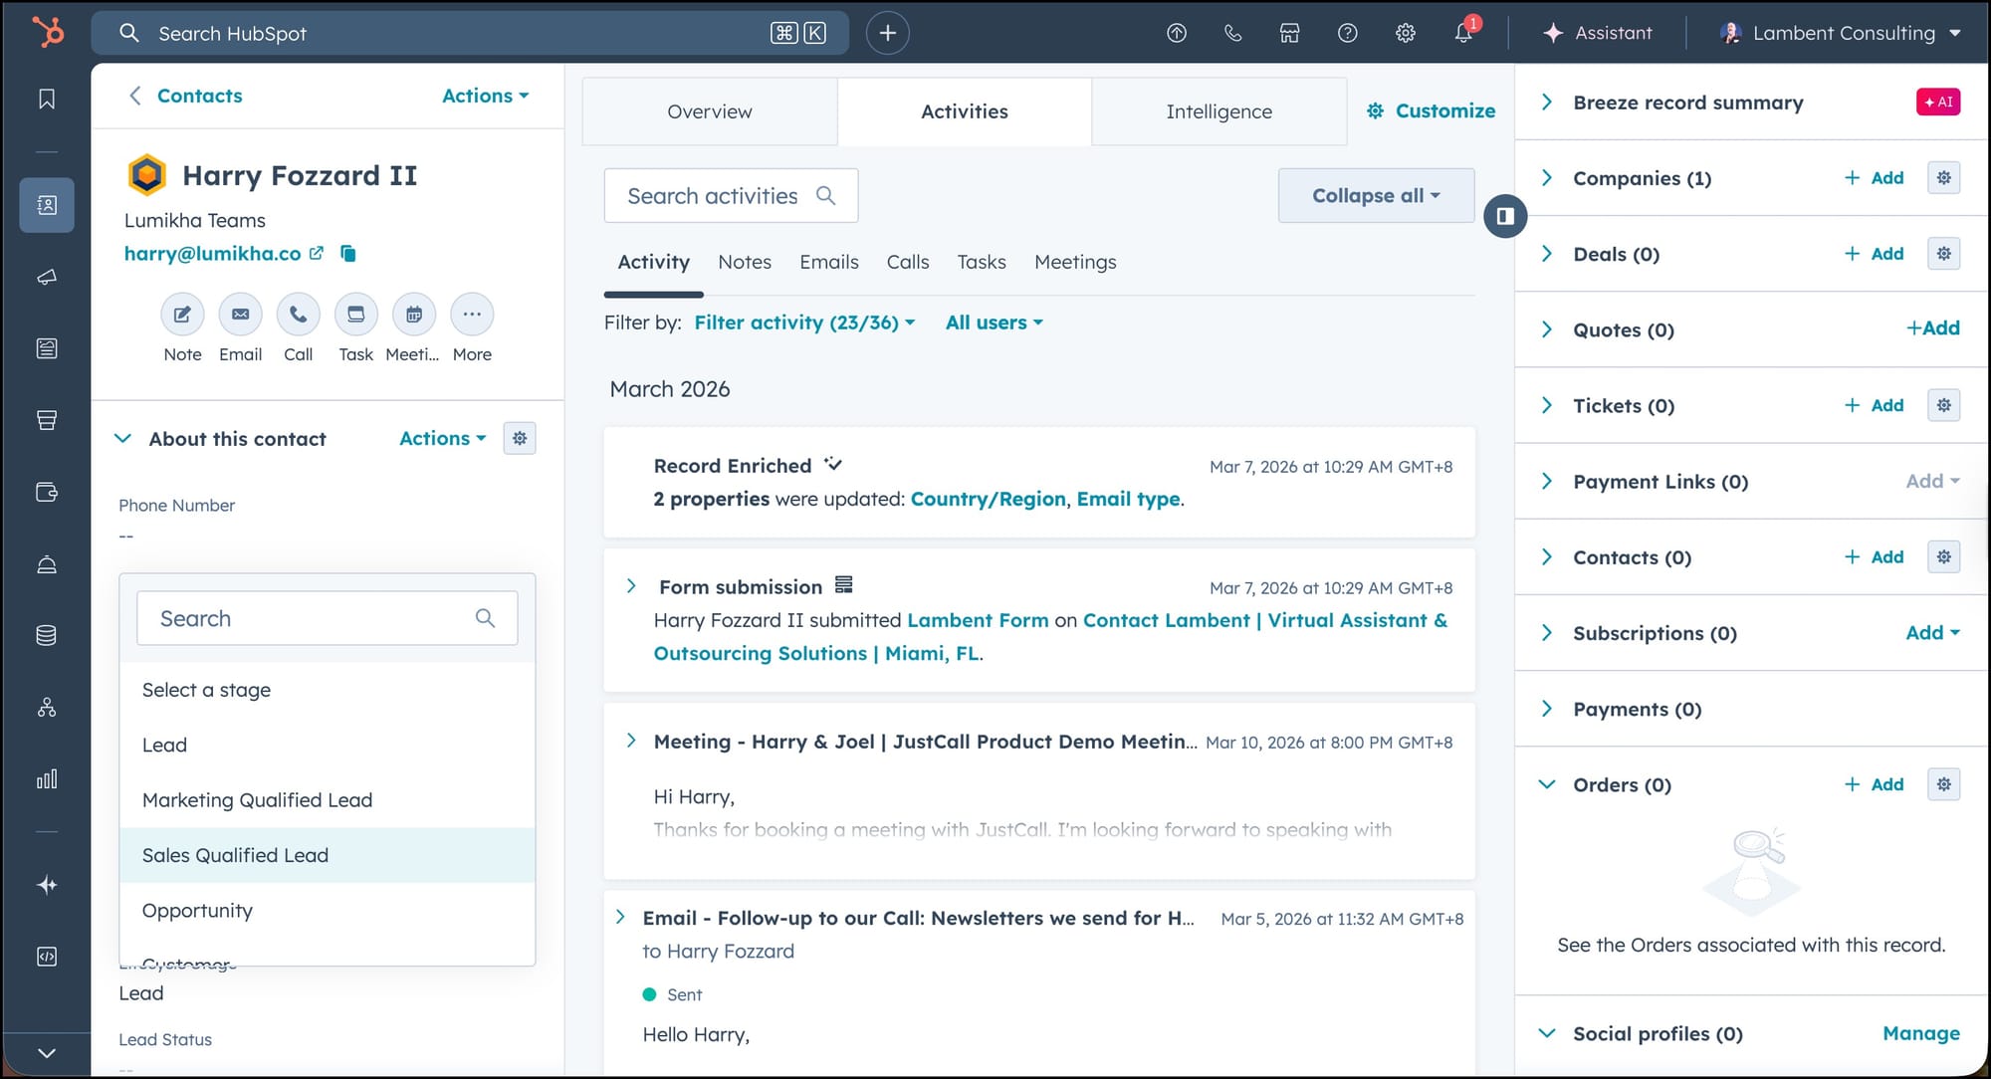The image size is (1991, 1079).
Task: Open Bookmarks icon in left sidebar
Action: point(47,99)
